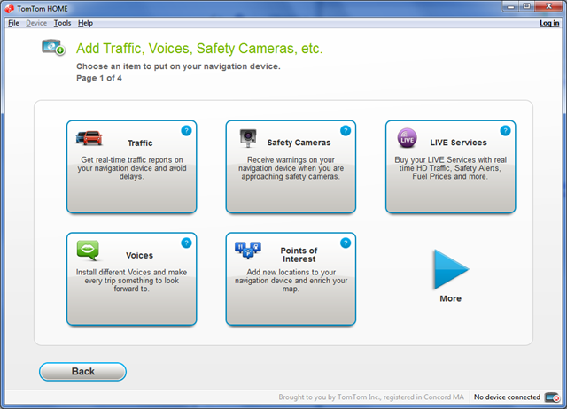Click the device status icon in status bar
The height and width of the screenshot is (409, 567).
tap(552, 397)
